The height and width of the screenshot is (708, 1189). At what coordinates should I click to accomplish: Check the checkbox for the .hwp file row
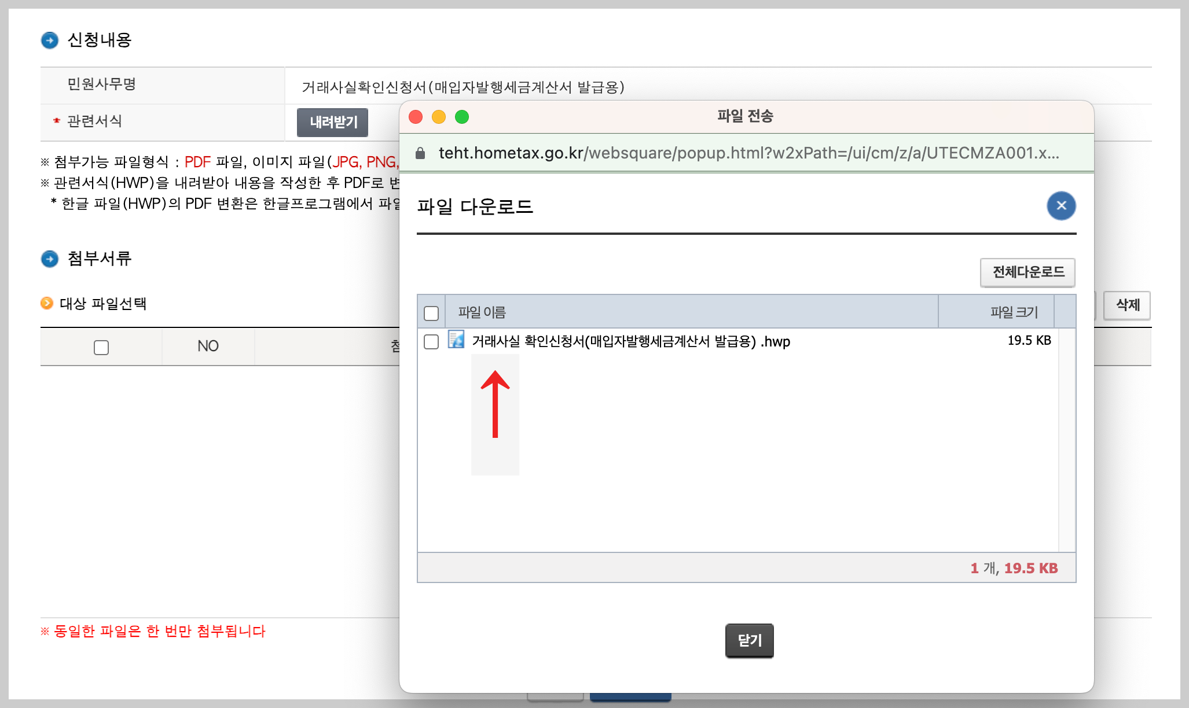[431, 342]
